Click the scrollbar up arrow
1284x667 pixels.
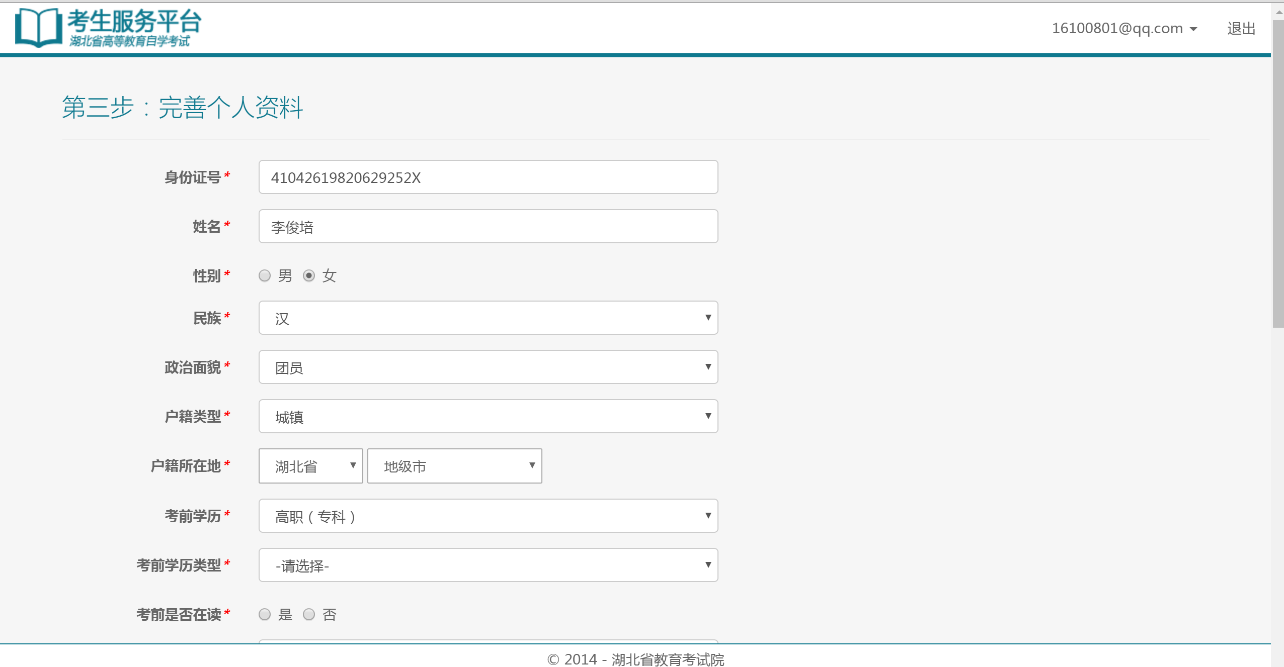pyautogui.click(x=1278, y=13)
